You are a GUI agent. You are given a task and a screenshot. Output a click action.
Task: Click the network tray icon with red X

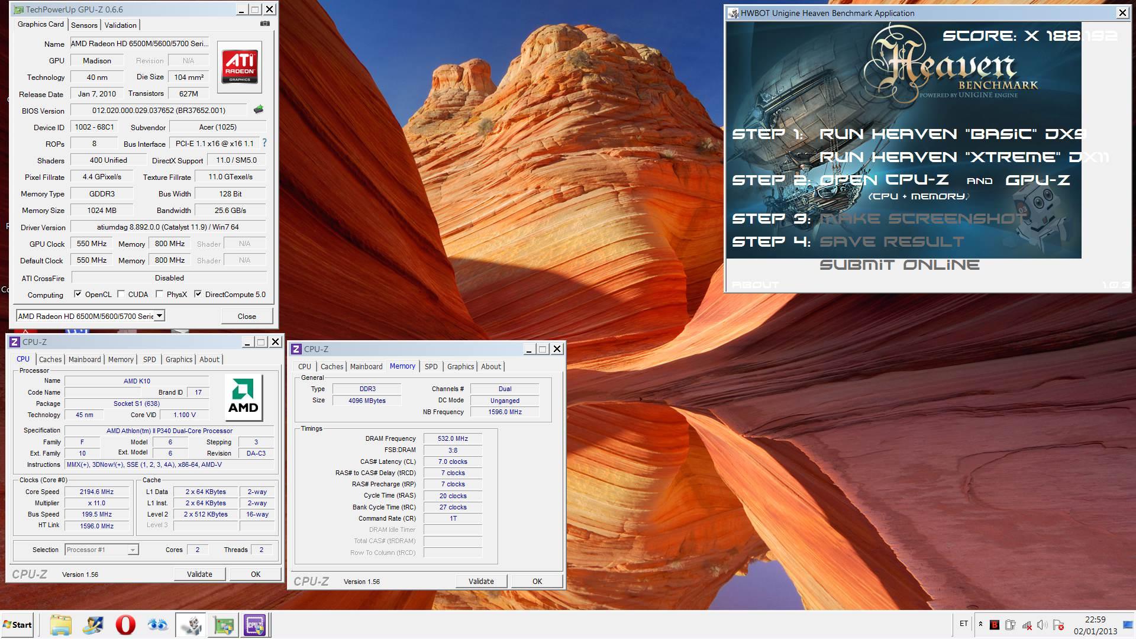coord(1027,625)
